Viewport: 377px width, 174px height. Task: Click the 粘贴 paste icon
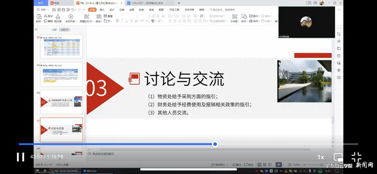point(39,17)
